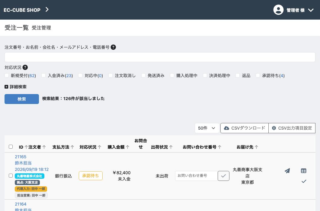Click the 検索結果 126件 result text

coord(73,99)
